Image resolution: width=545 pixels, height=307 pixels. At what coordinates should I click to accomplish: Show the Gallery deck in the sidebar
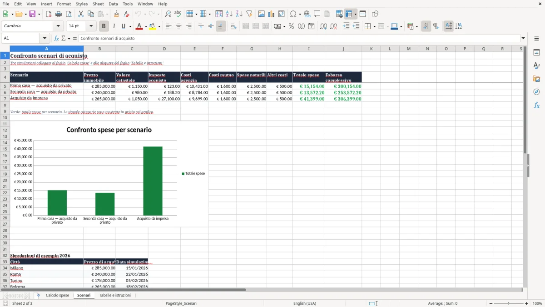tap(536, 79)
